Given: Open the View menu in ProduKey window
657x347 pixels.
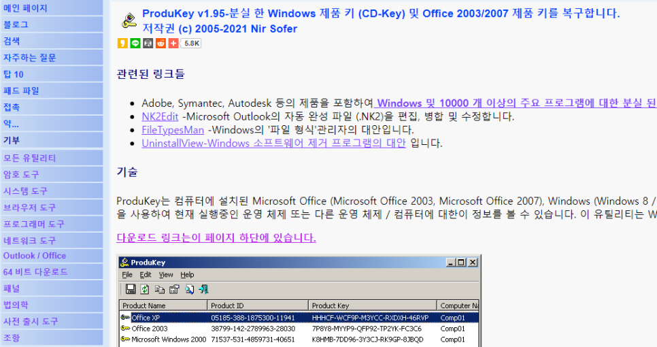Looking at the screenshot, I should click(166, 275).
